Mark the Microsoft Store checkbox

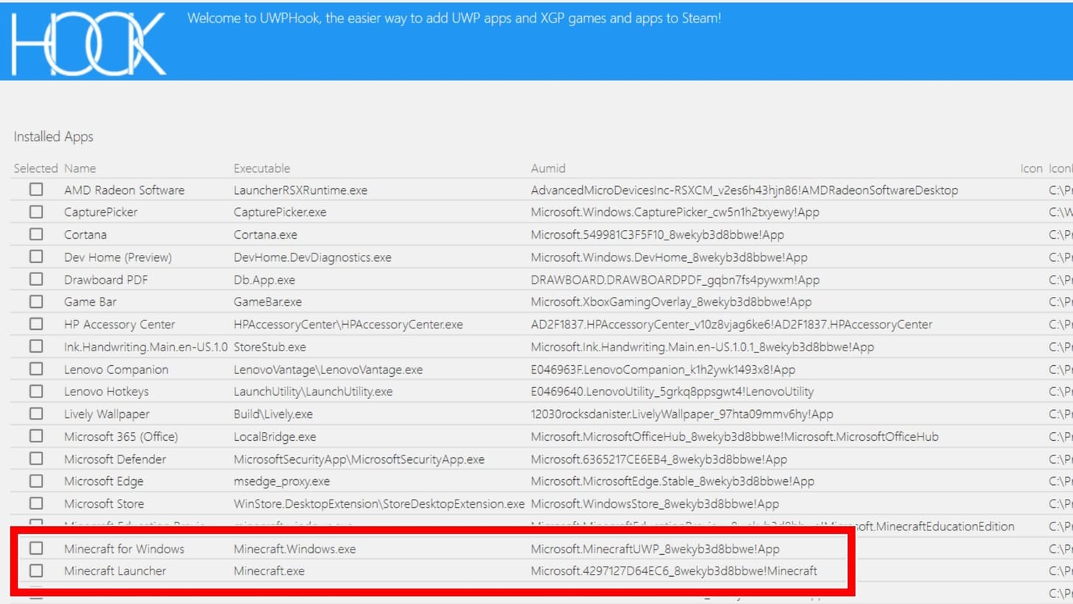pyautogui.click(x=36, y=503)
